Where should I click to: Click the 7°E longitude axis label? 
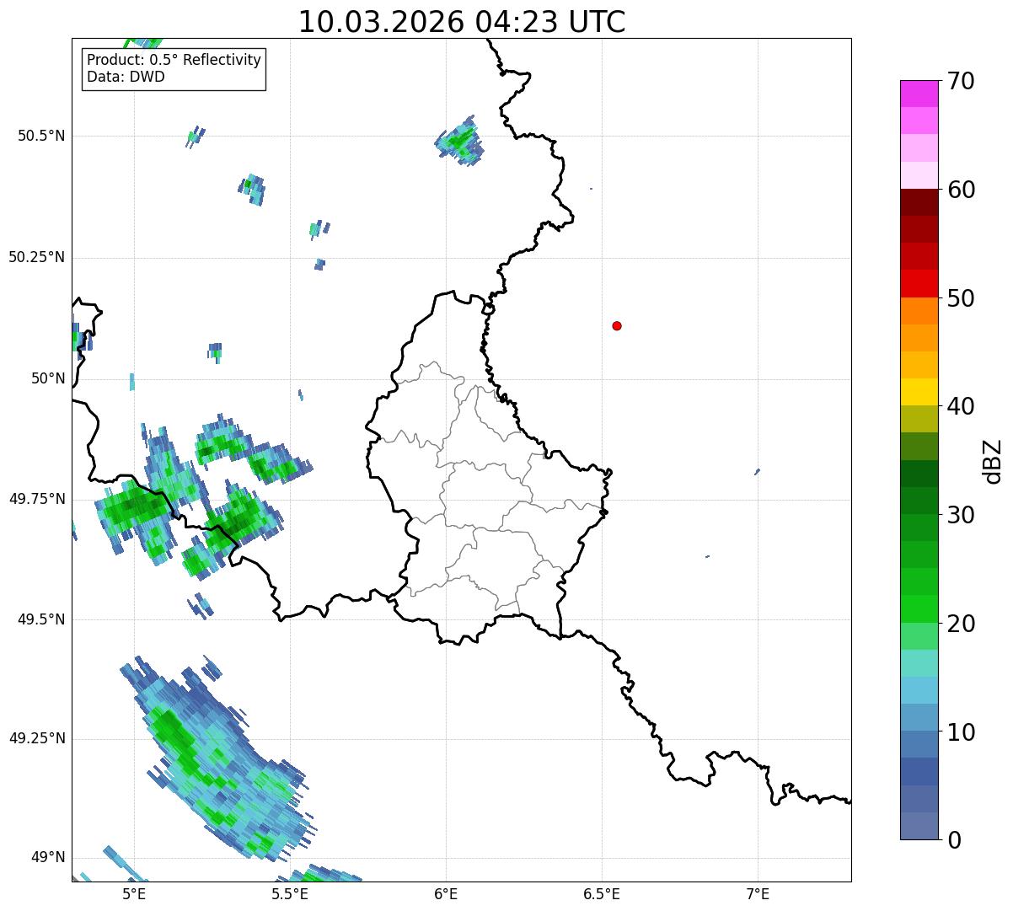758,894
